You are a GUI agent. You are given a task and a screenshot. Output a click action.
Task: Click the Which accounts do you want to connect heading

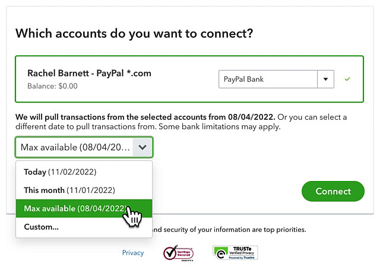click(134, 33)
